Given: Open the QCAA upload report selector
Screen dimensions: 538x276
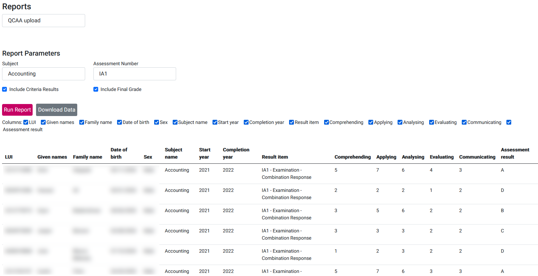Looking at the screenshot, I should click(x=43, y=21).
